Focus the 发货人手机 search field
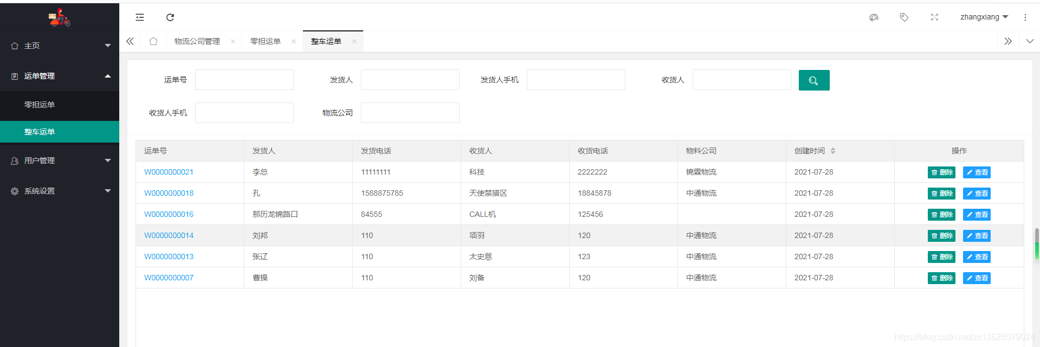1040x347 pixels. [576, 80]
